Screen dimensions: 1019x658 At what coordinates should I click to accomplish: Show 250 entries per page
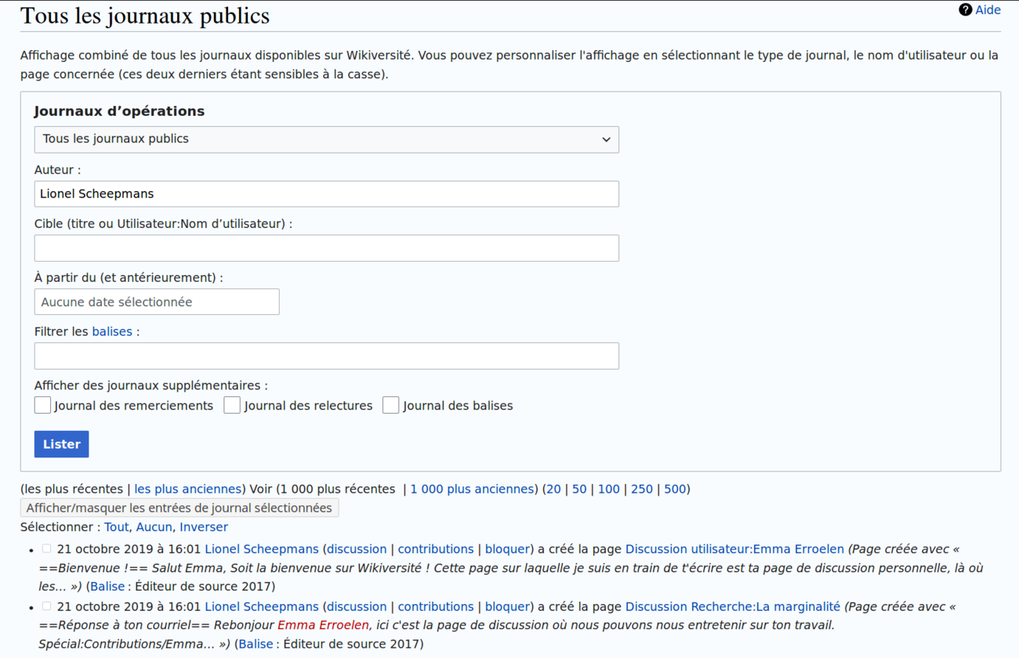pyautogui.click(x=642, y=489)
